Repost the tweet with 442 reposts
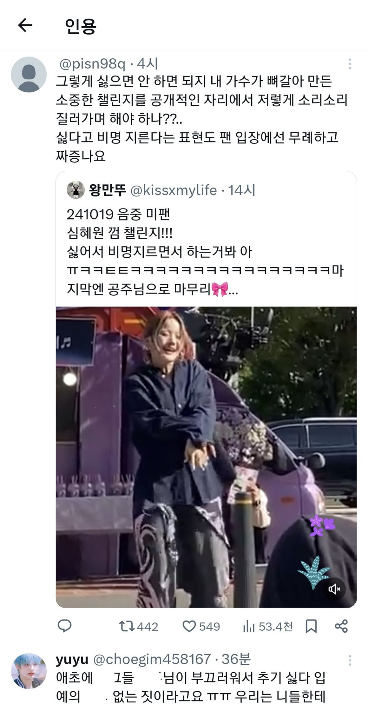This screenshot has width=368, height=704. (x=138, y=626)
